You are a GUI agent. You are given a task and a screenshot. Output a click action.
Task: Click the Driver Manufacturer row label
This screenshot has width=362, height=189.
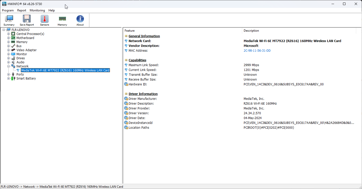[143, 99]
